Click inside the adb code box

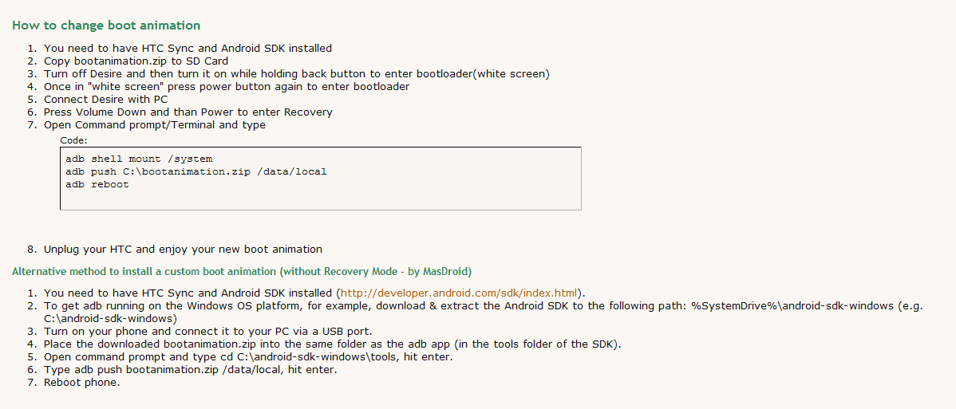click(x=321, y=179)
